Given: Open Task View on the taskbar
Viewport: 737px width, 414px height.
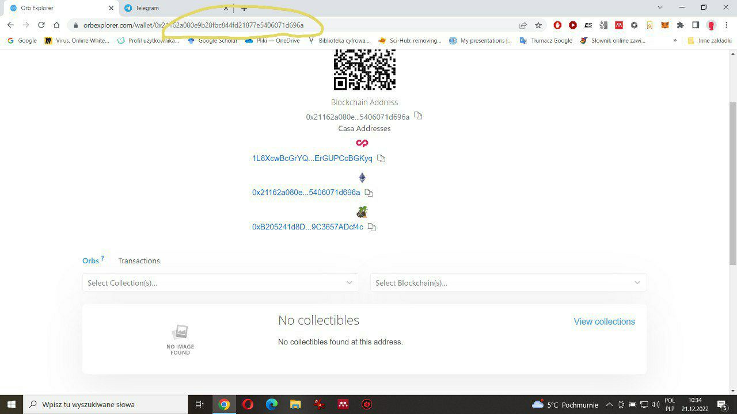Looking at the screenshot, I should (x=200, y=404).
